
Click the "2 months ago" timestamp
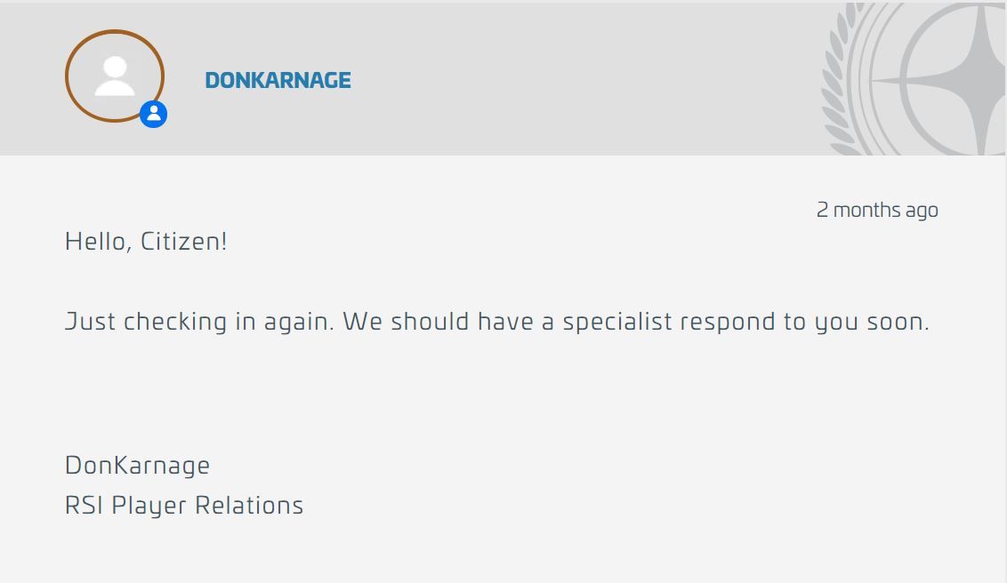click(x=877, y=210)
